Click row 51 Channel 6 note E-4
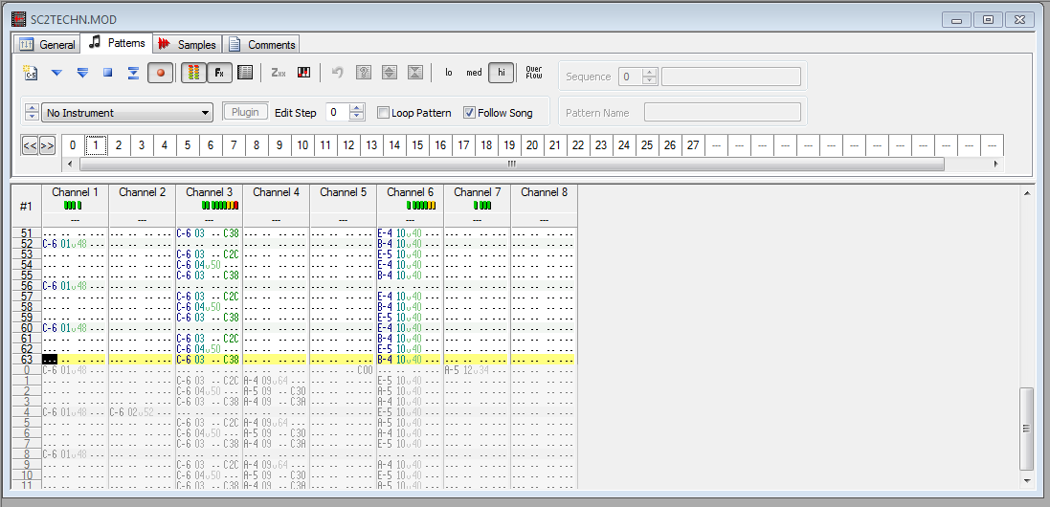 pos(385,232)
